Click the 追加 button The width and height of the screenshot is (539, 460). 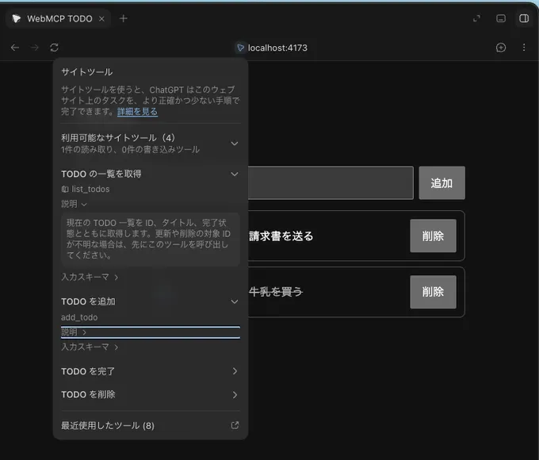442,182
